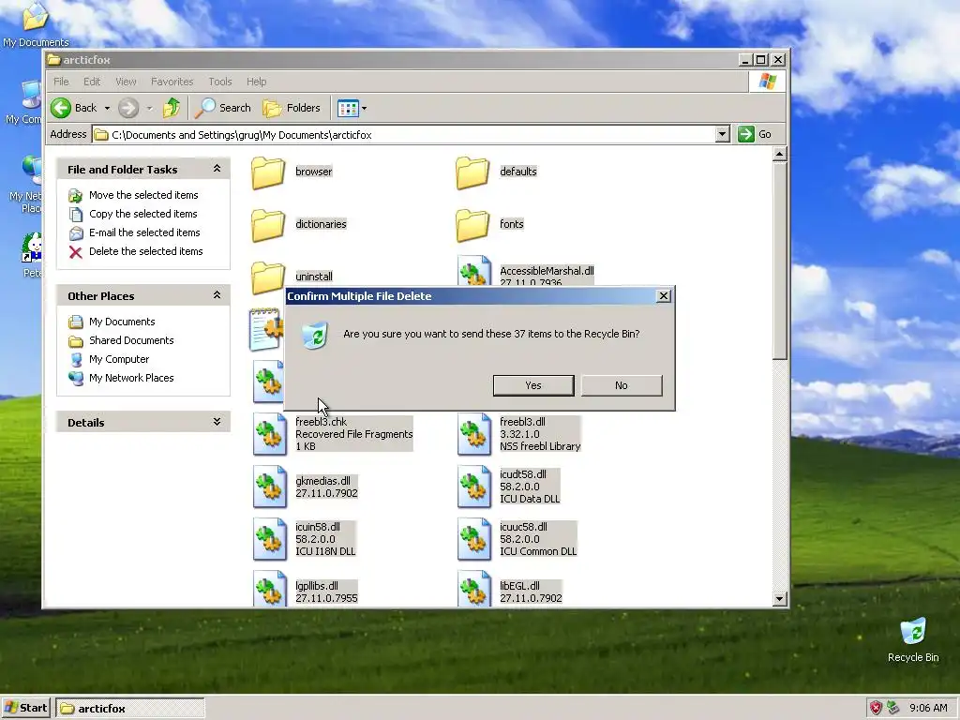Click the Windows flag logo in Explorer
The height and width of the screenshot is (720, 960).
pyautogui.click(x=767, y=82)
